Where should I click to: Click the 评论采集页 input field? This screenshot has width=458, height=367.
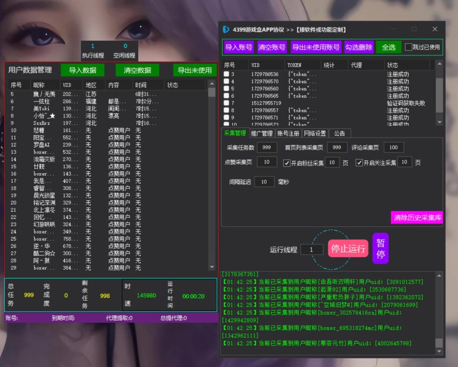click(x=394, y=147)
